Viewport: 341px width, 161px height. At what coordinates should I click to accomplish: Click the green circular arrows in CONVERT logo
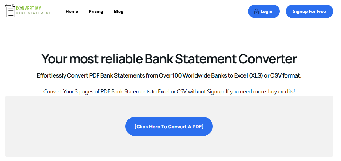click(x=20, y=8)
